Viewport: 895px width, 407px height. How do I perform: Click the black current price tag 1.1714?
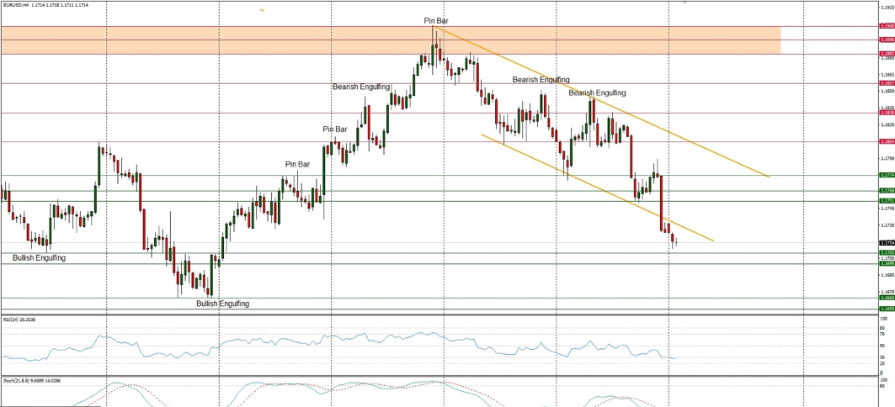[886, 243]
